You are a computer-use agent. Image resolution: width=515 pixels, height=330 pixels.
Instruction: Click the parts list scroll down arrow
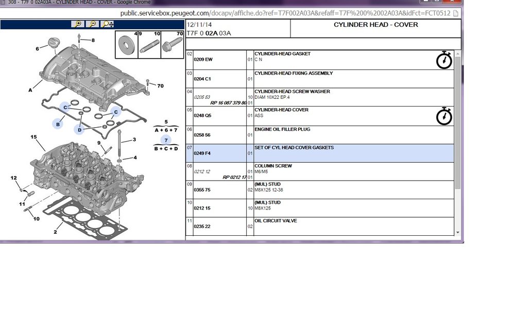coord(457,233)
